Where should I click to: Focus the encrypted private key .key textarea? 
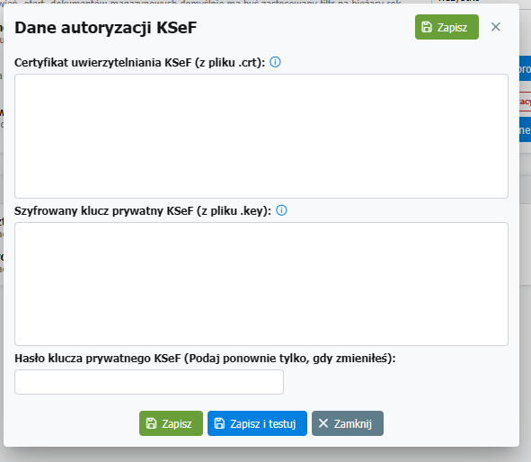(261, 284)
